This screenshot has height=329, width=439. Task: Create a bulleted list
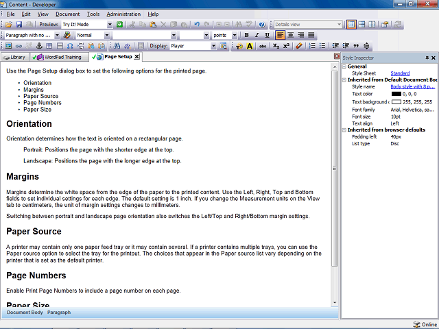[322, 46]
